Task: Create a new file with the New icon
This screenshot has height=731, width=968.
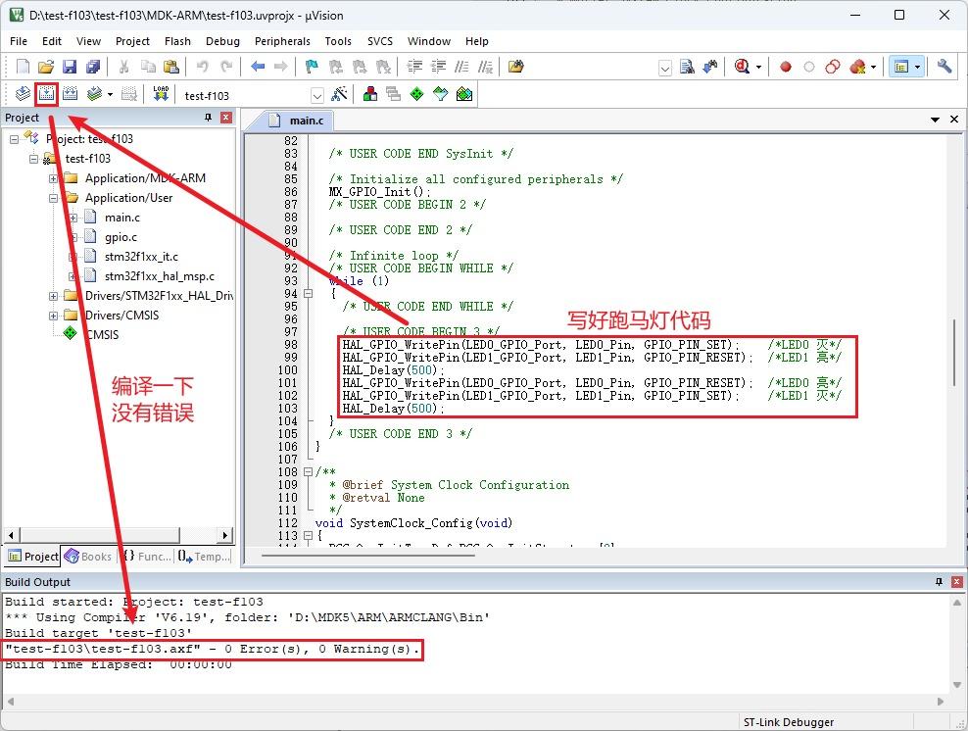Action: 23,67
